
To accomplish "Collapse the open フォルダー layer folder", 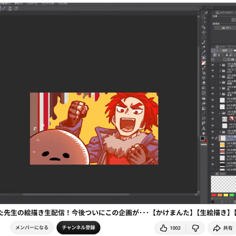I will 220,113.
